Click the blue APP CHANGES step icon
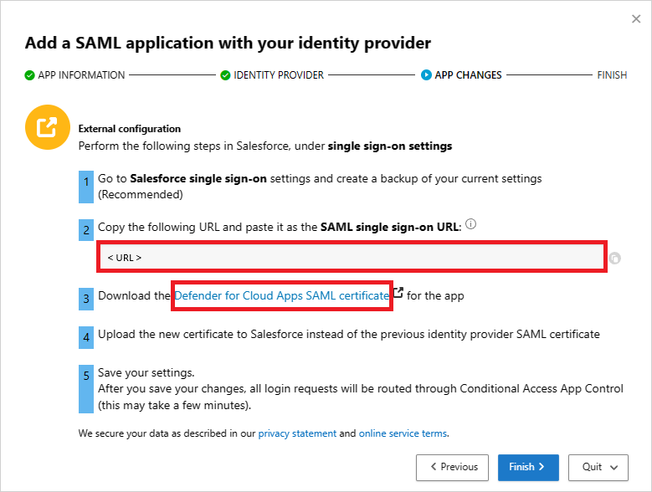Viewport: 652px width, 492px height. (x=426, y=75)
